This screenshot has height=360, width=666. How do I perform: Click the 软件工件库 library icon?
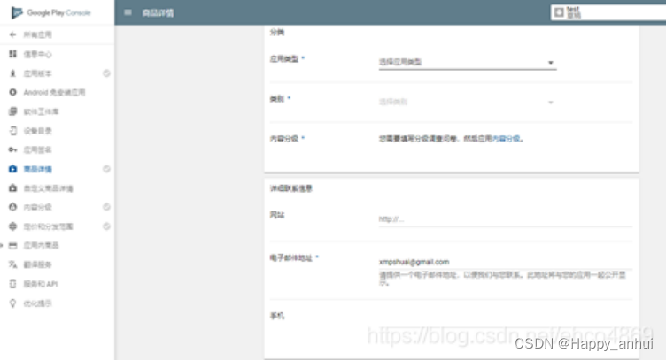12,111
